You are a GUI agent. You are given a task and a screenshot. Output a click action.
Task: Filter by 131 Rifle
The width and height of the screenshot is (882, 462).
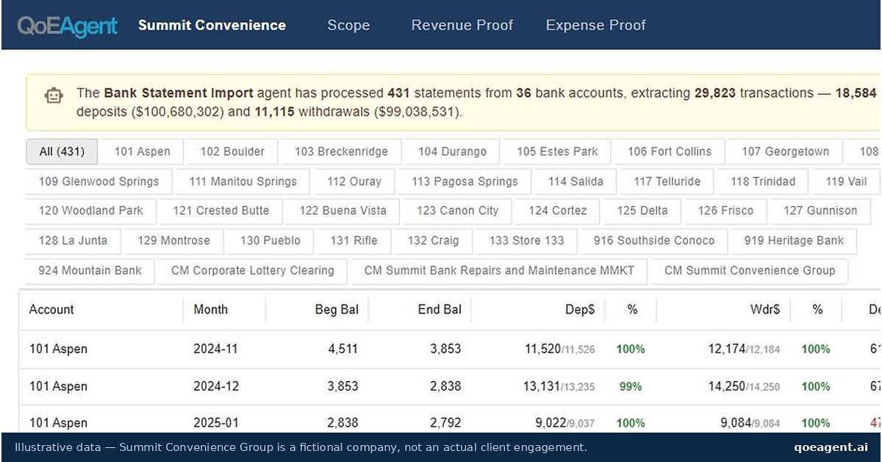coord(354,241)
